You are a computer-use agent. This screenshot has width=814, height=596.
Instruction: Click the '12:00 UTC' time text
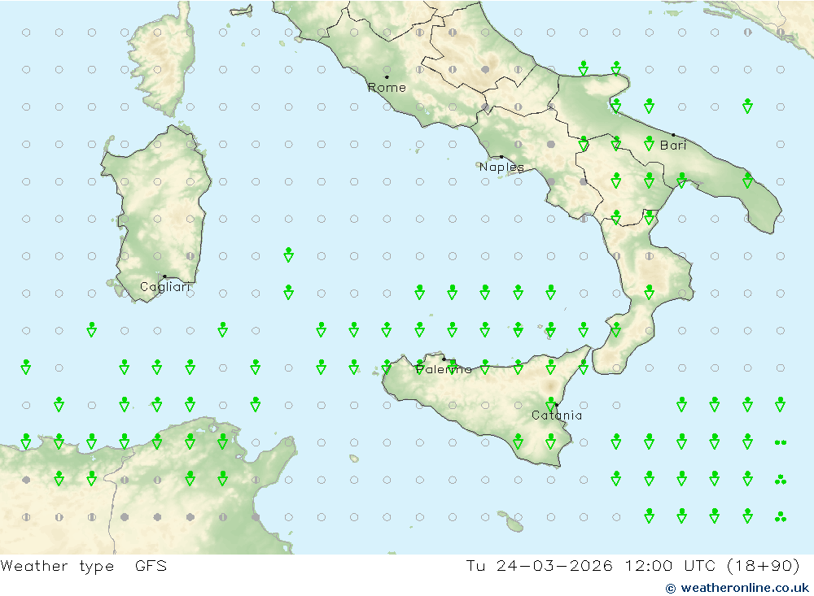coord(670,565)
